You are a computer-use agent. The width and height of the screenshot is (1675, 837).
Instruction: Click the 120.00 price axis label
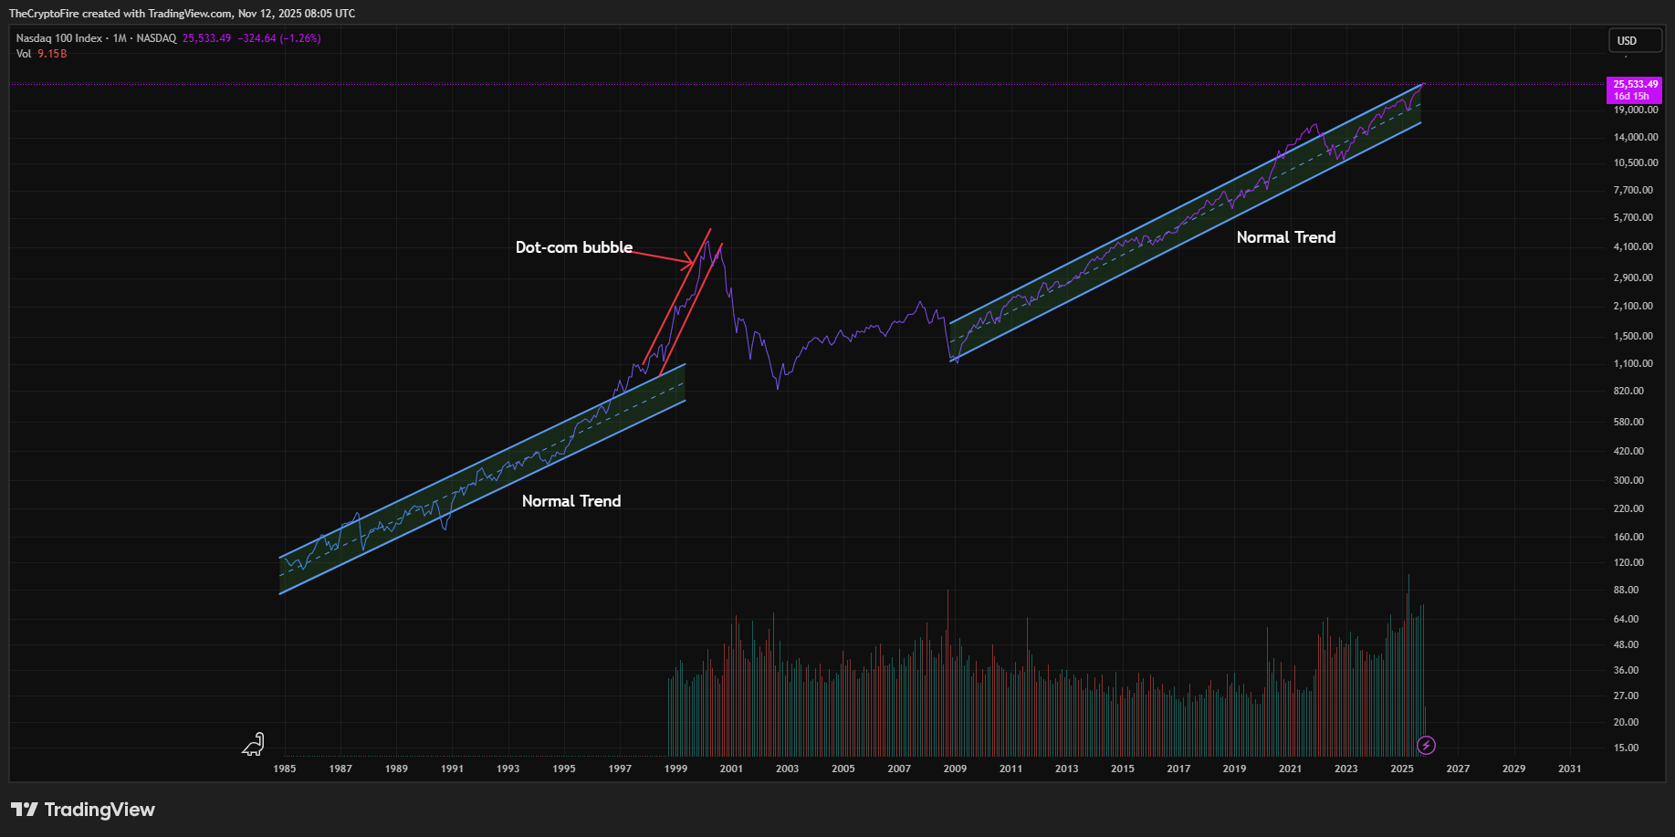1628,563
